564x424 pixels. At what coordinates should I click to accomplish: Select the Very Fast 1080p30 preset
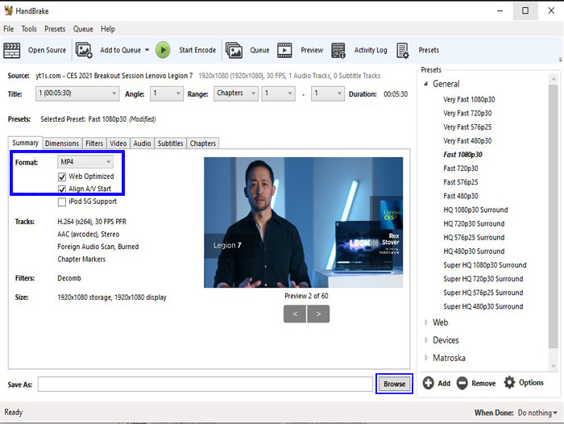469,99
